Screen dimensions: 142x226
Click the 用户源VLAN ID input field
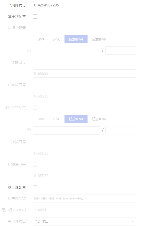point(85,210)
